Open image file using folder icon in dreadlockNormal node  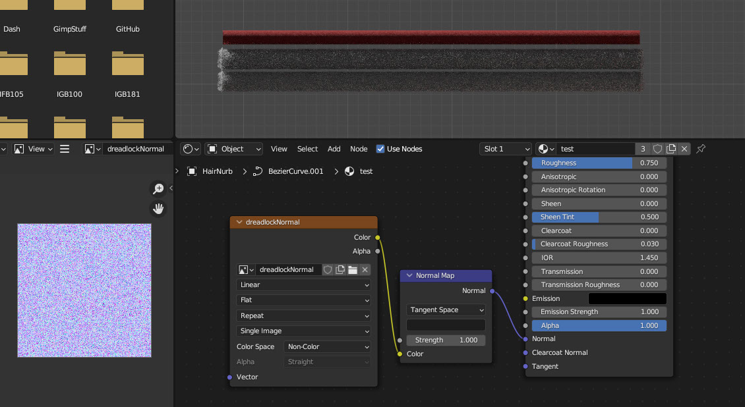(353, 269)
